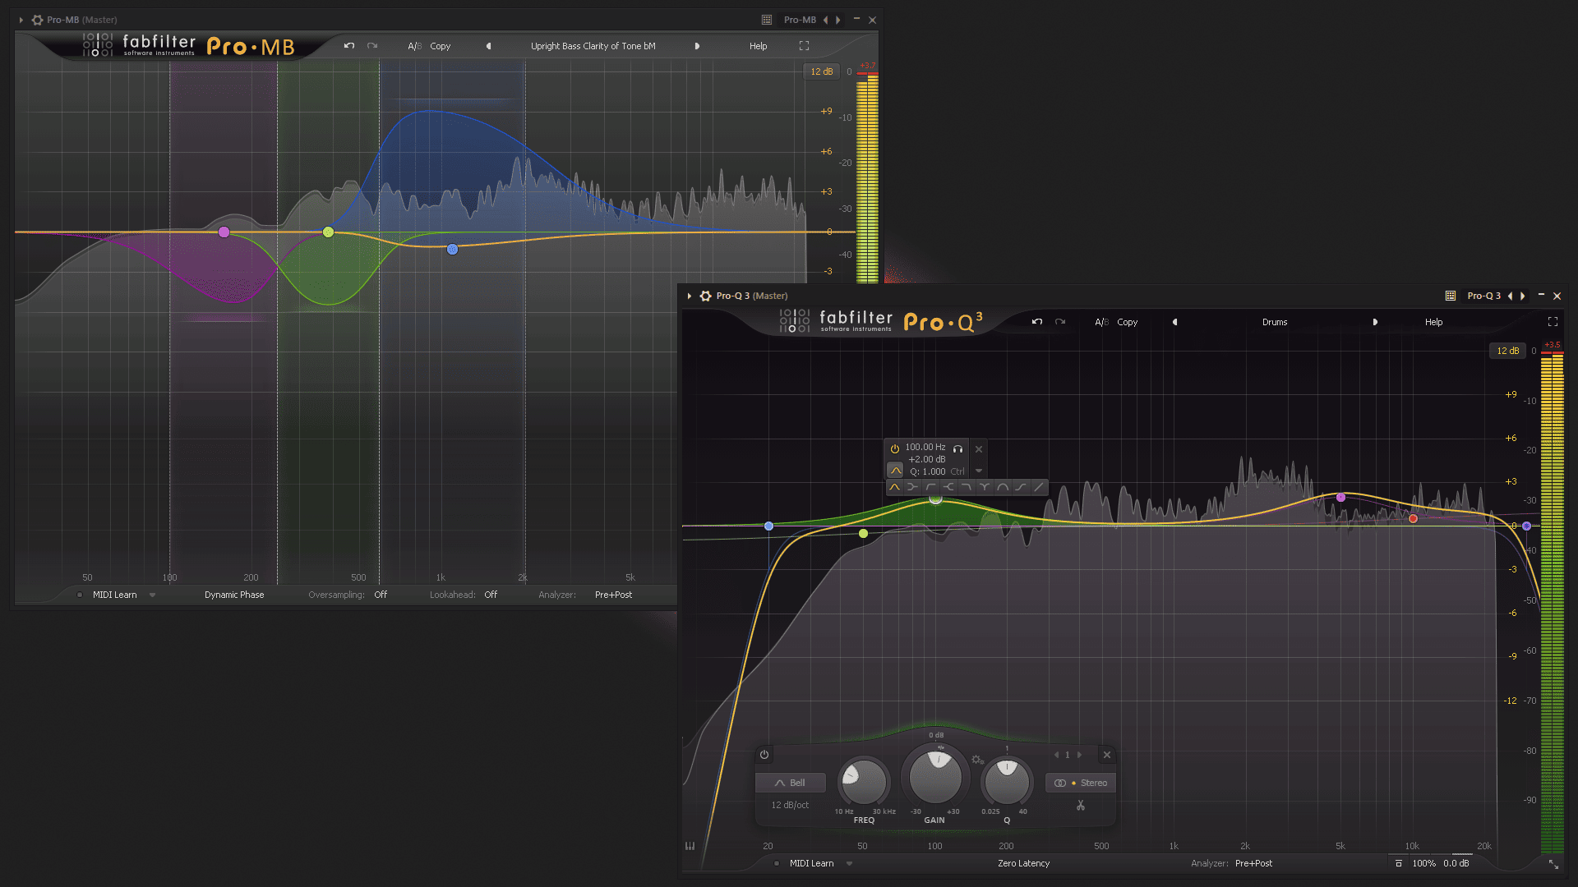Click the GAIN knob in Pro-Q 3
This screenshot has width=1578, height=887.
coord(934,777)
